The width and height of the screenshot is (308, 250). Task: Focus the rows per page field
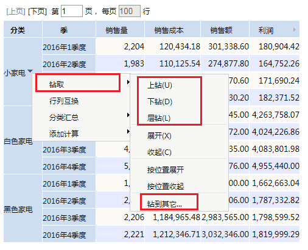pyautogui.click(x=130, y=11)
